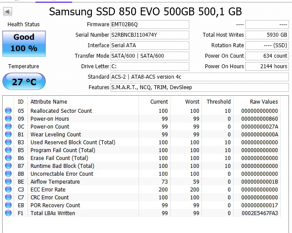Screen dimensions: 292x233
Task: Click the status orb for Airflow Temperature
Action: click(8, 181)
